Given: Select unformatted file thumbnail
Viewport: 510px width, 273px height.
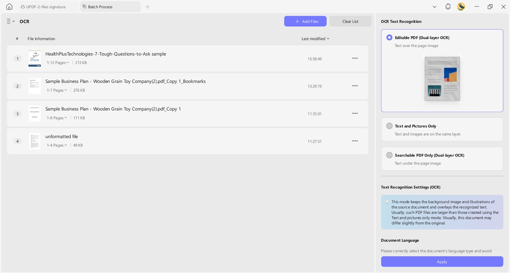Looking at the screenshot, I should (x=35, y=141).
